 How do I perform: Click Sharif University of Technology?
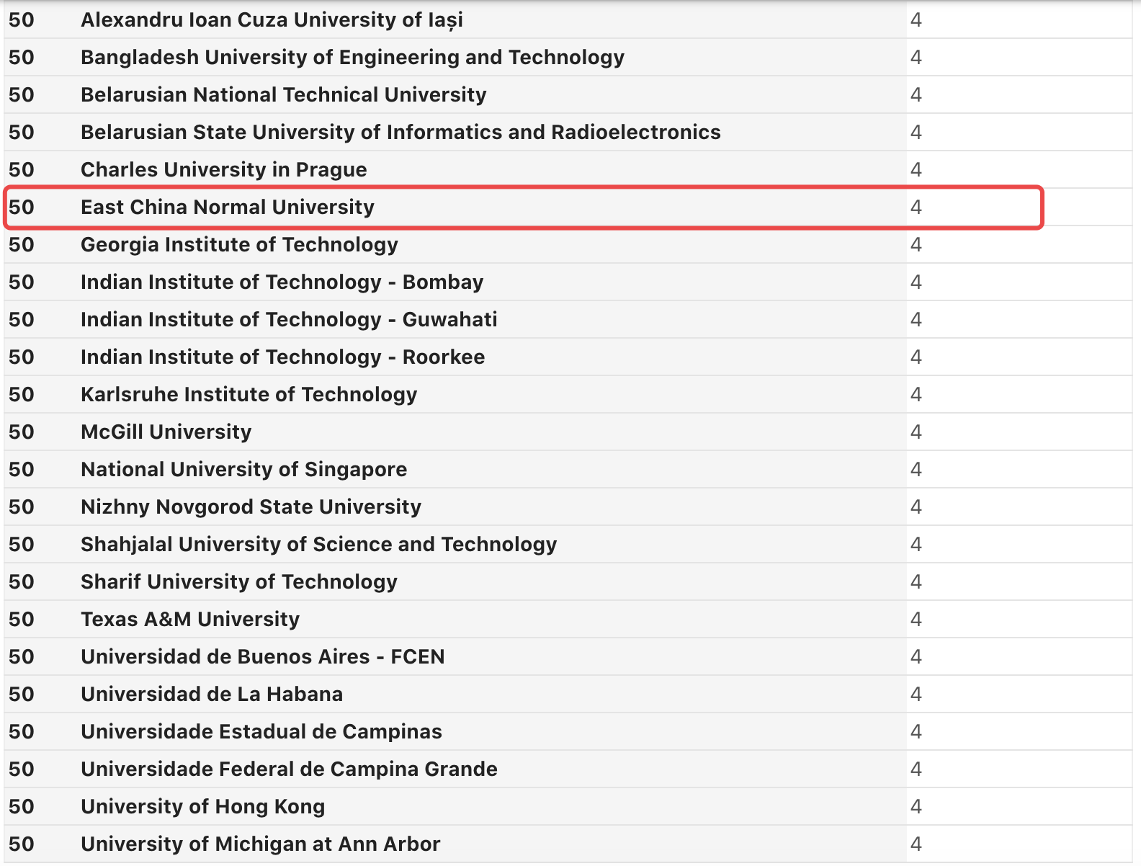pyautogui.click(x=238, y=582)
